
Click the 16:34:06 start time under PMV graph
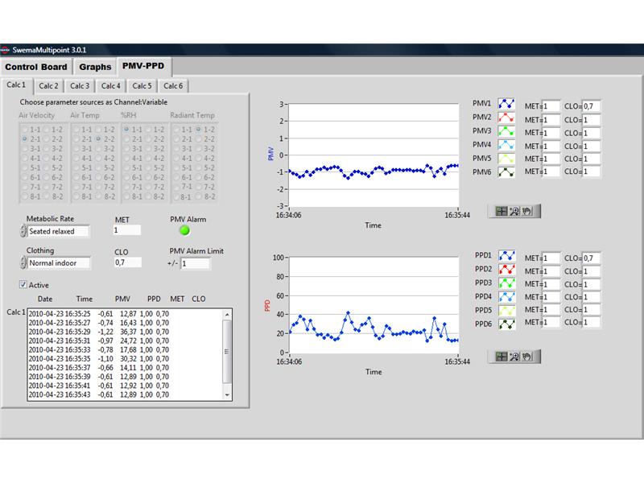(288, 215)
